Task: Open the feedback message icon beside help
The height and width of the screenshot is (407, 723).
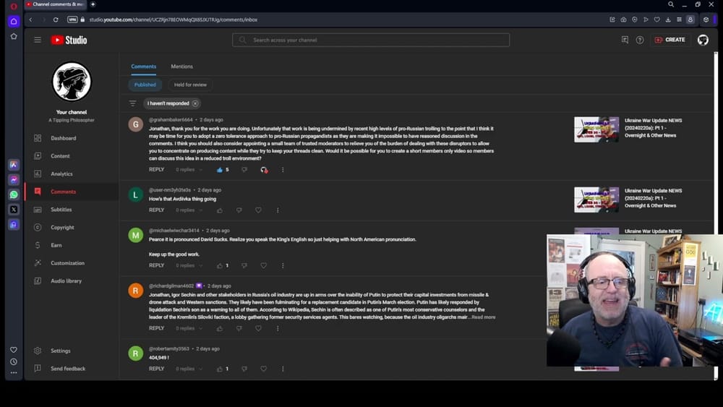Action: [x=625, y=40]
